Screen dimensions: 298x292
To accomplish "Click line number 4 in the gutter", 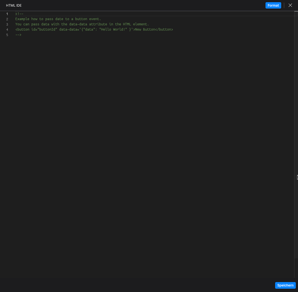I will coord(7,29).
